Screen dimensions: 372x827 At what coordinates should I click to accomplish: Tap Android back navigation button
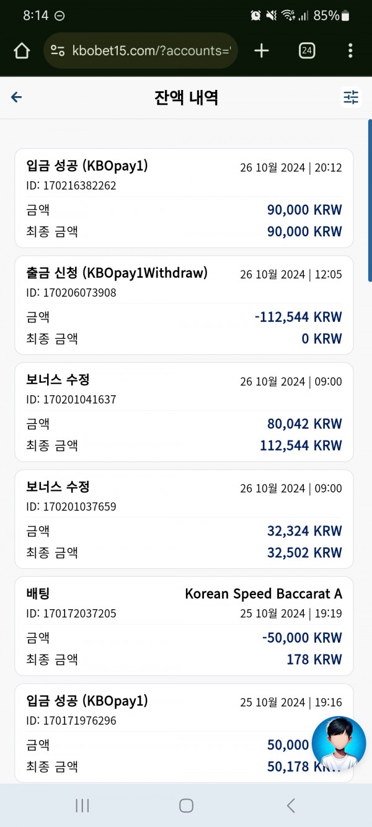pos(291,805)
